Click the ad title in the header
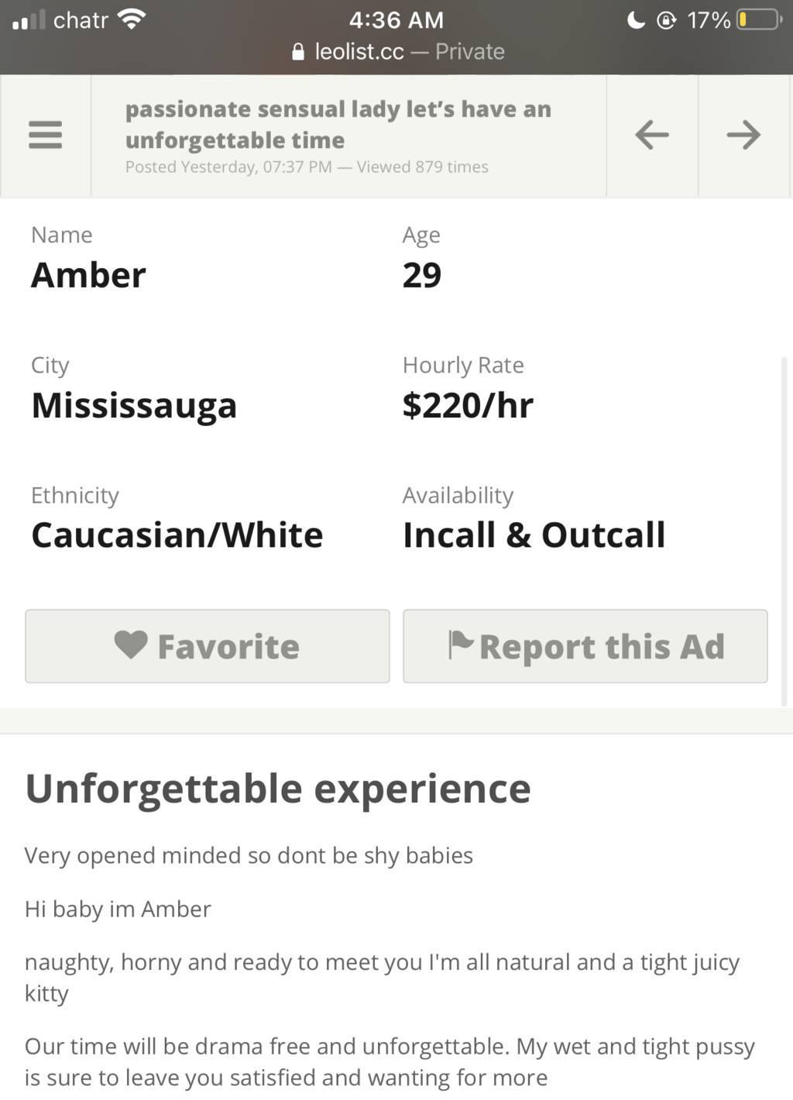 tap(338, 124)
